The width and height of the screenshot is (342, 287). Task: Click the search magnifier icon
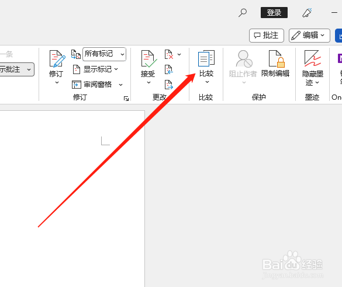(x=242, y=13)
